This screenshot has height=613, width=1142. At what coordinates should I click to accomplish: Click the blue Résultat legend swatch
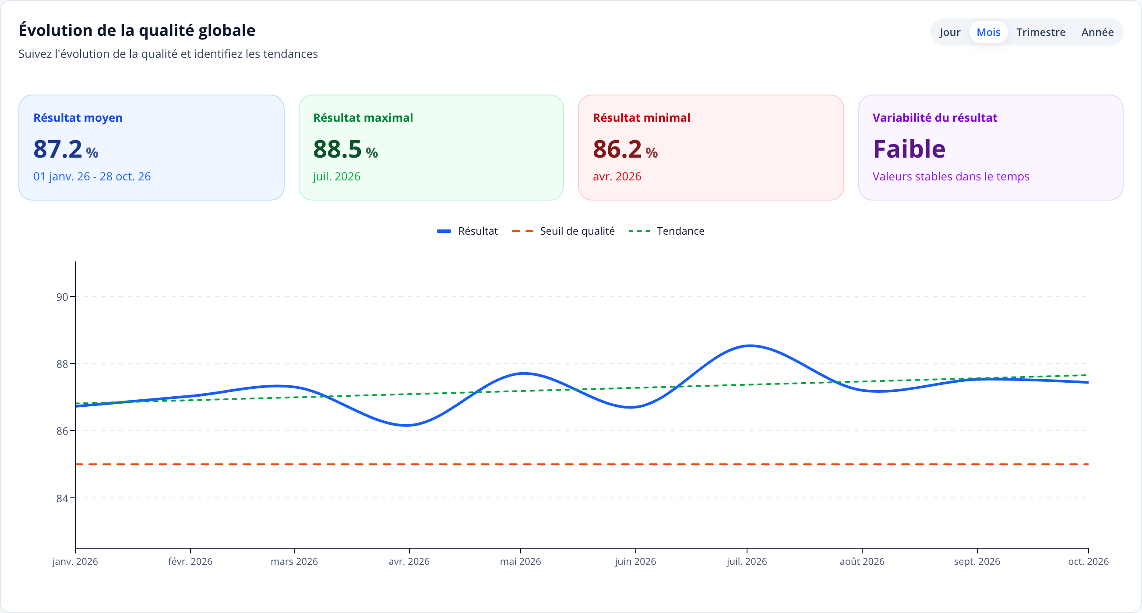click(x=444, y=231)
